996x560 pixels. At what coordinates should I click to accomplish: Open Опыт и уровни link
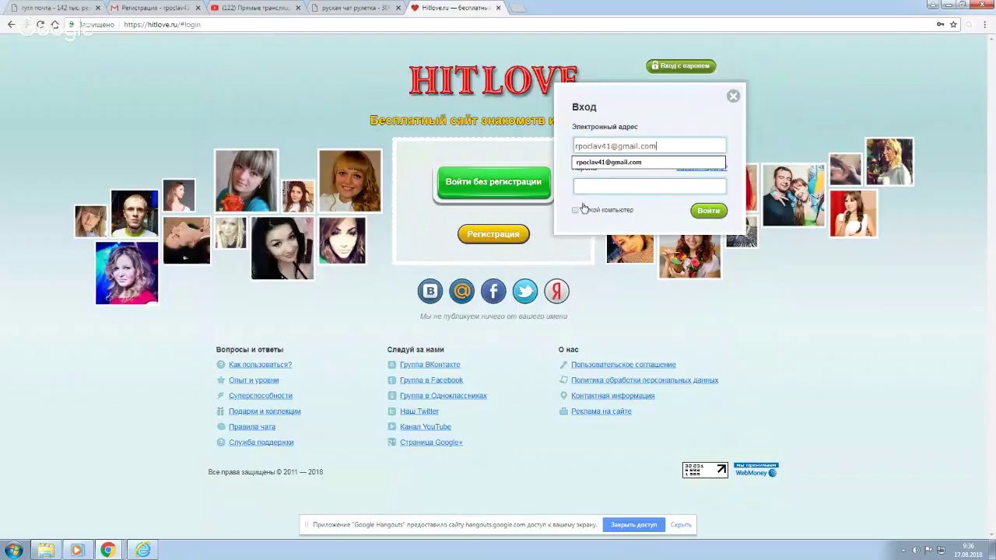coord(254,380)
